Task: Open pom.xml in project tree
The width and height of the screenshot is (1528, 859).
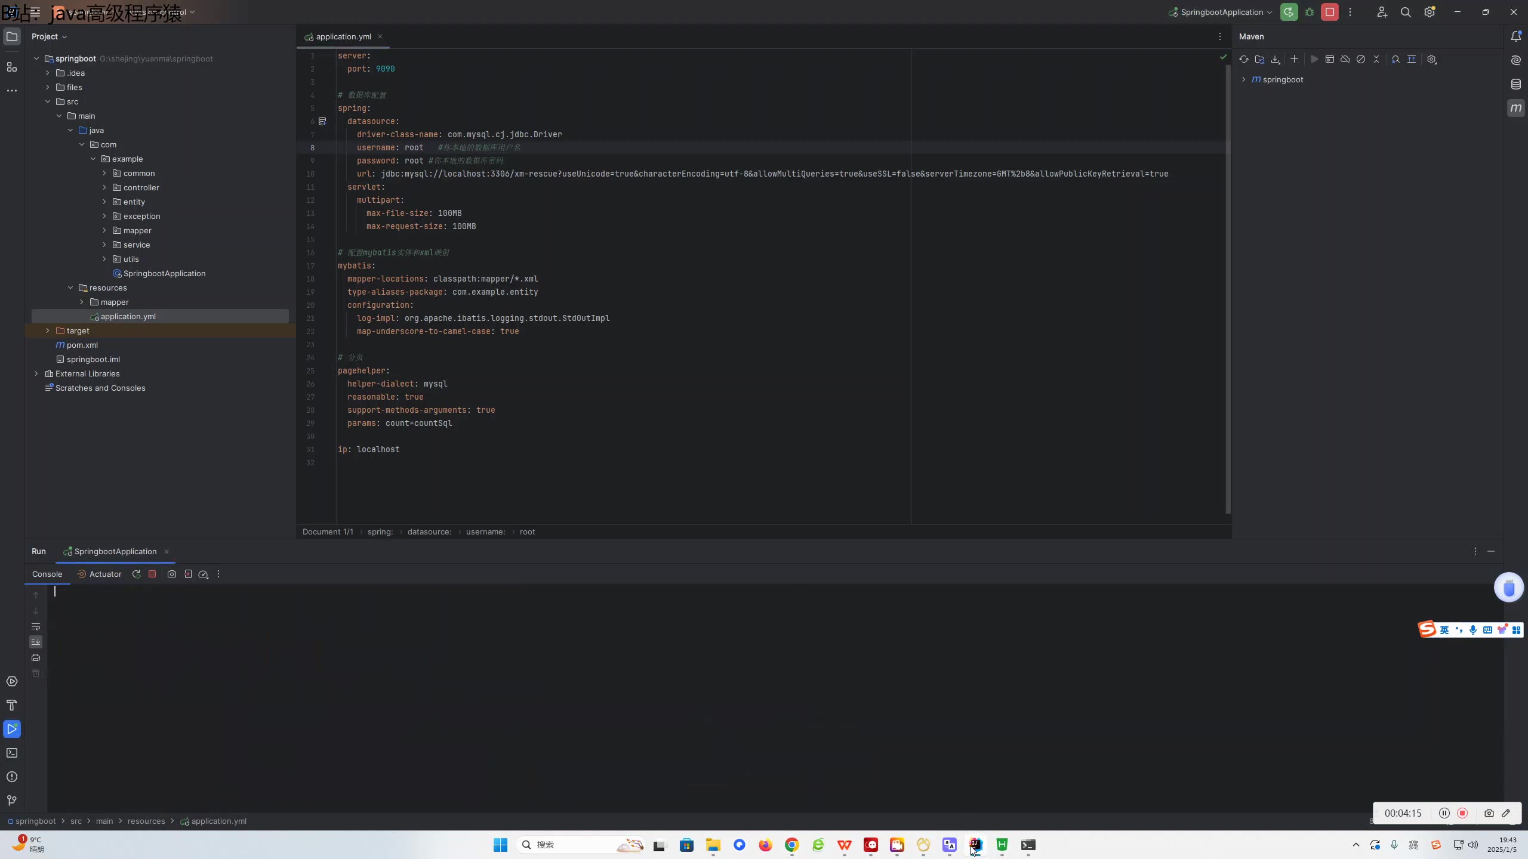Action: [82, 345]
